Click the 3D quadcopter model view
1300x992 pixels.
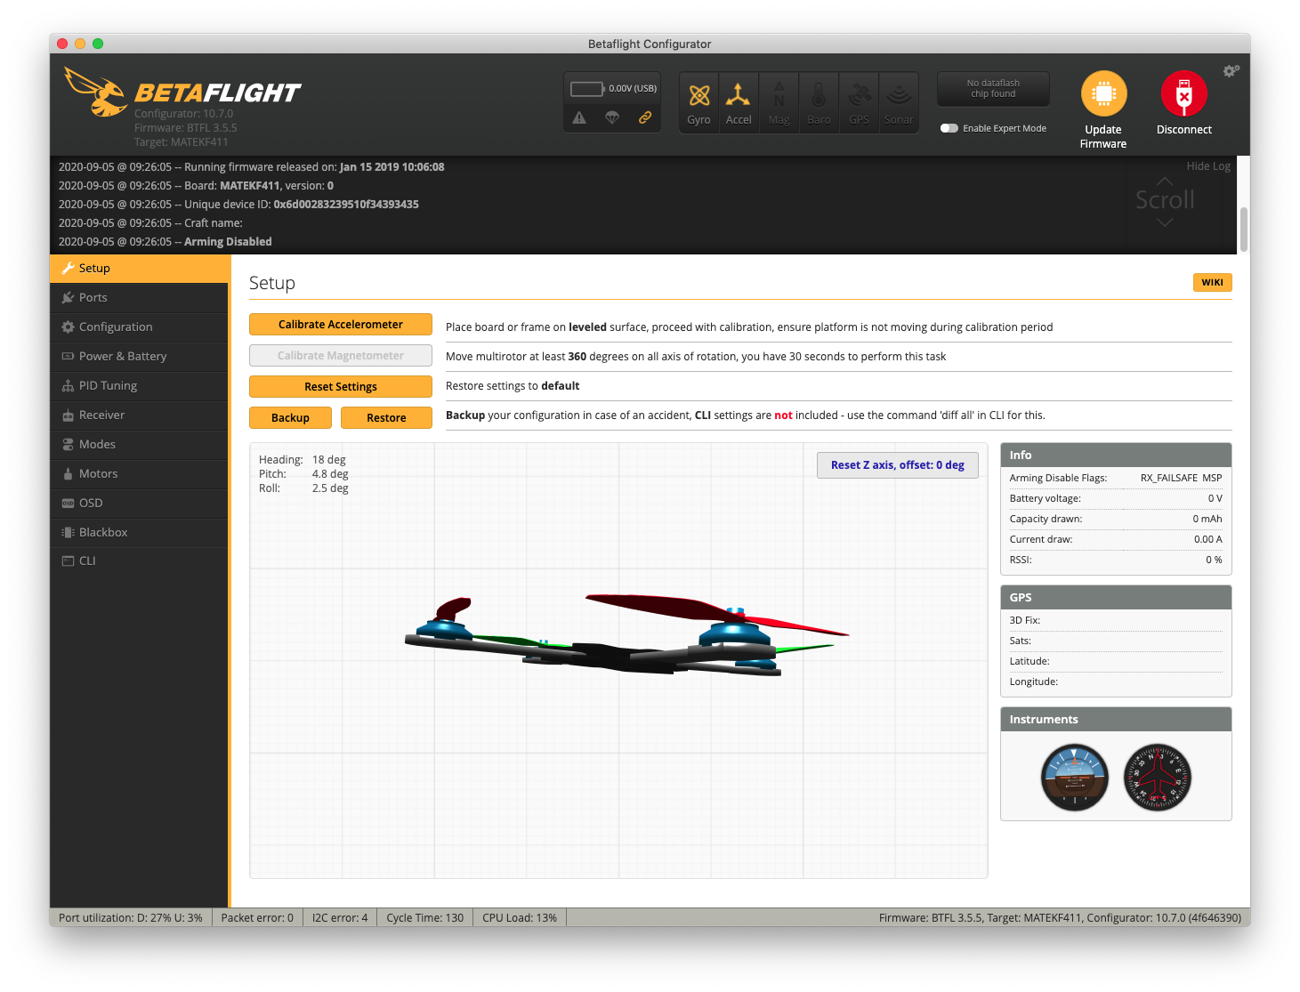click(x=618, y=661)
